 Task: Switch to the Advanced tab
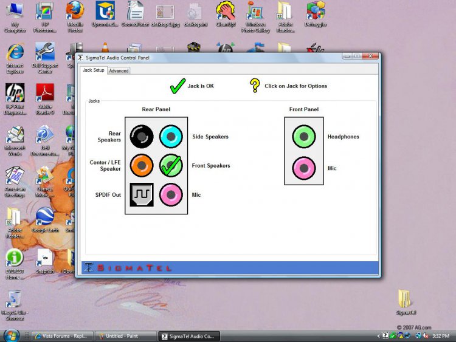(x=119, y=70)
